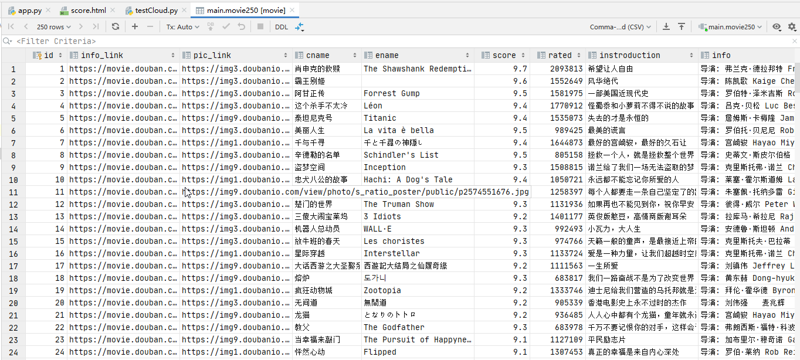Click the cell 'Forrest Gump'
Screen dimensions: 800x360
418,93
